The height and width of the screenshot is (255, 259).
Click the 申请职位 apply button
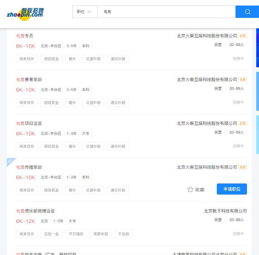[232, 189]
